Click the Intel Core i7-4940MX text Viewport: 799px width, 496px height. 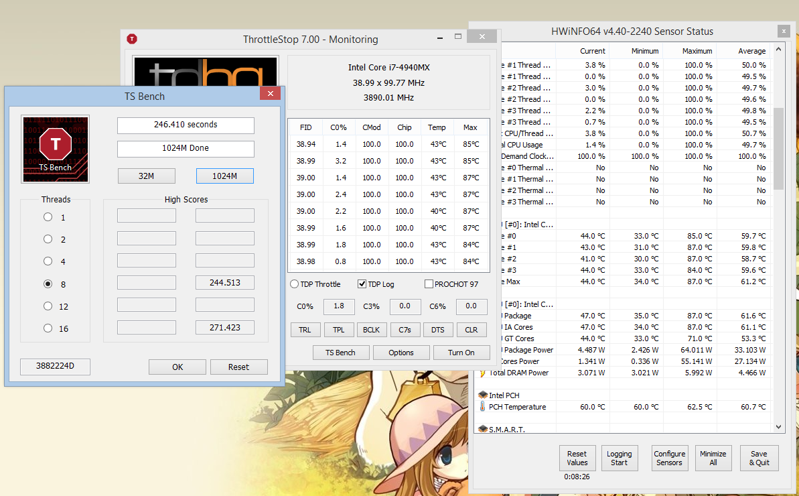tap(389, 67)
